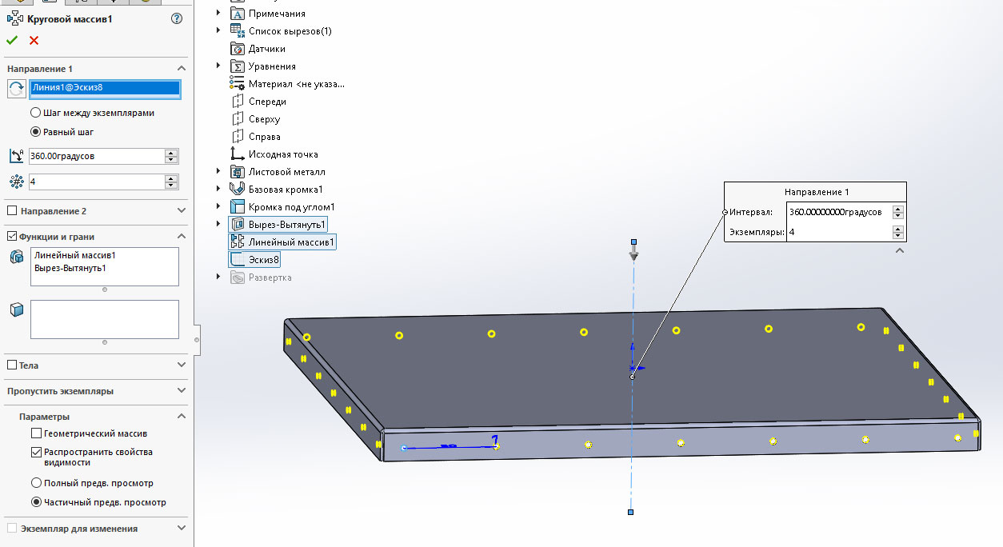Collapse the Параметры section chevron
The image size is (1003, 547).
tap(182, 417)
